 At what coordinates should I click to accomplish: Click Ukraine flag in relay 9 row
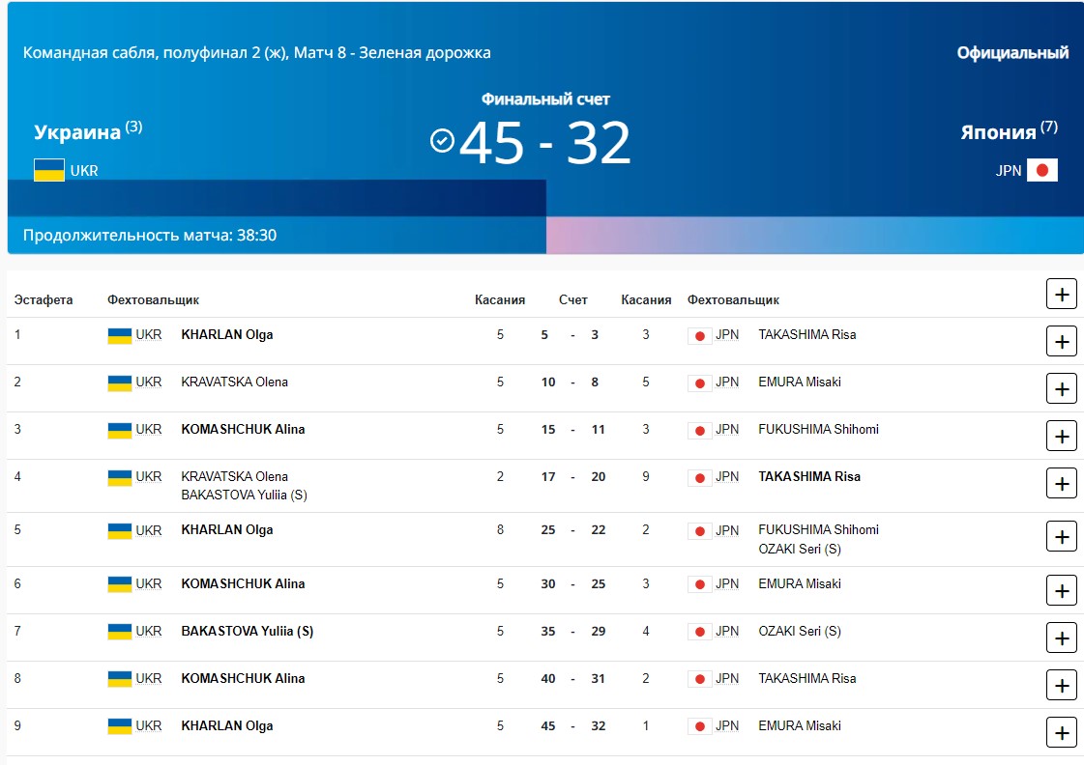point(120,726)
